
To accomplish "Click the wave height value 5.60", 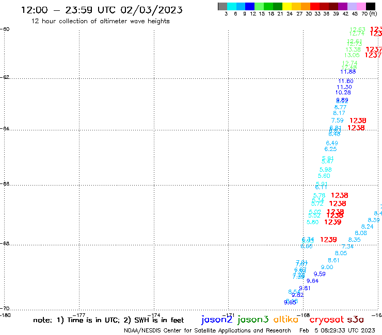I will tap(324, 176).
